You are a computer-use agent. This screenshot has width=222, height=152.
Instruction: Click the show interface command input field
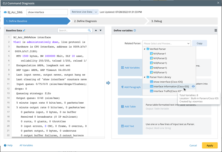pyautogui.click(x=47, y=12)
